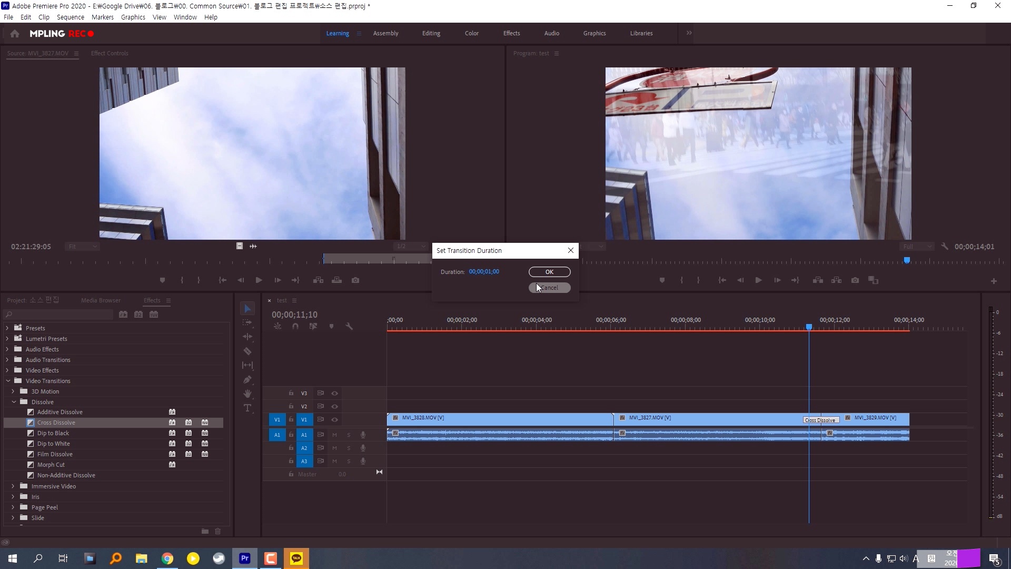Select the Type tool
The width and height of the screenshot is (1011, 569).
pyautogui.click(x=247, y=408)
